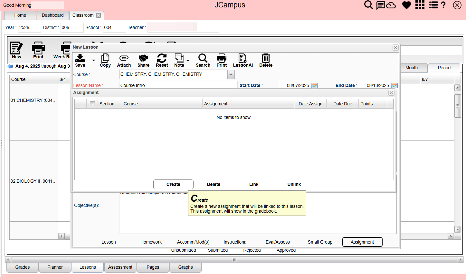Tick the select-all checkbox in Assignment grid header

(92, 104)
